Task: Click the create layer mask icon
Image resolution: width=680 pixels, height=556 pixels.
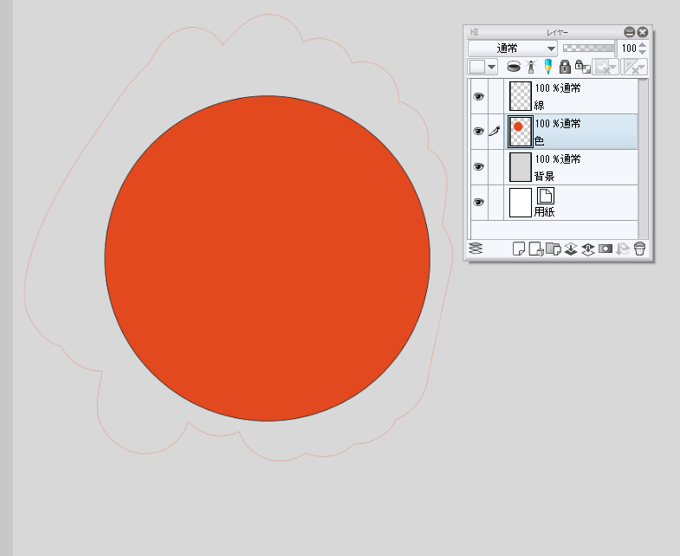Action: [x=605, y=249]
